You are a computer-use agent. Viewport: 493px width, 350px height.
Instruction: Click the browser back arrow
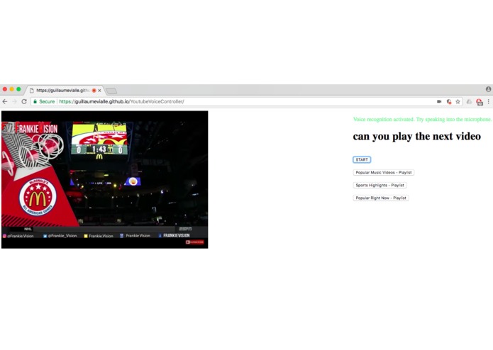click(5, 101)
